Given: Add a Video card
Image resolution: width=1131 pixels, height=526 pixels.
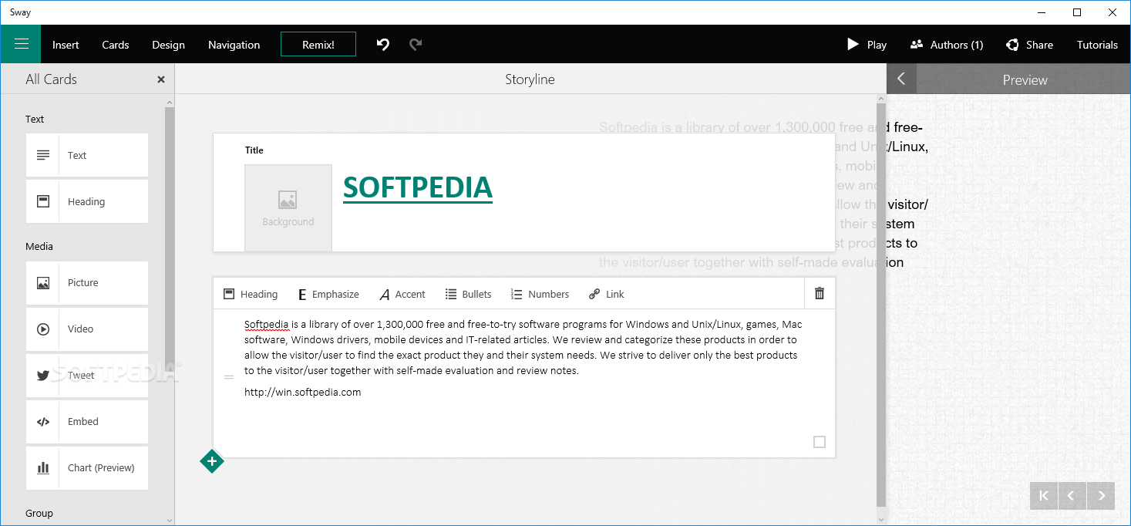Looking at the screenshot, I should click(87, 329).
